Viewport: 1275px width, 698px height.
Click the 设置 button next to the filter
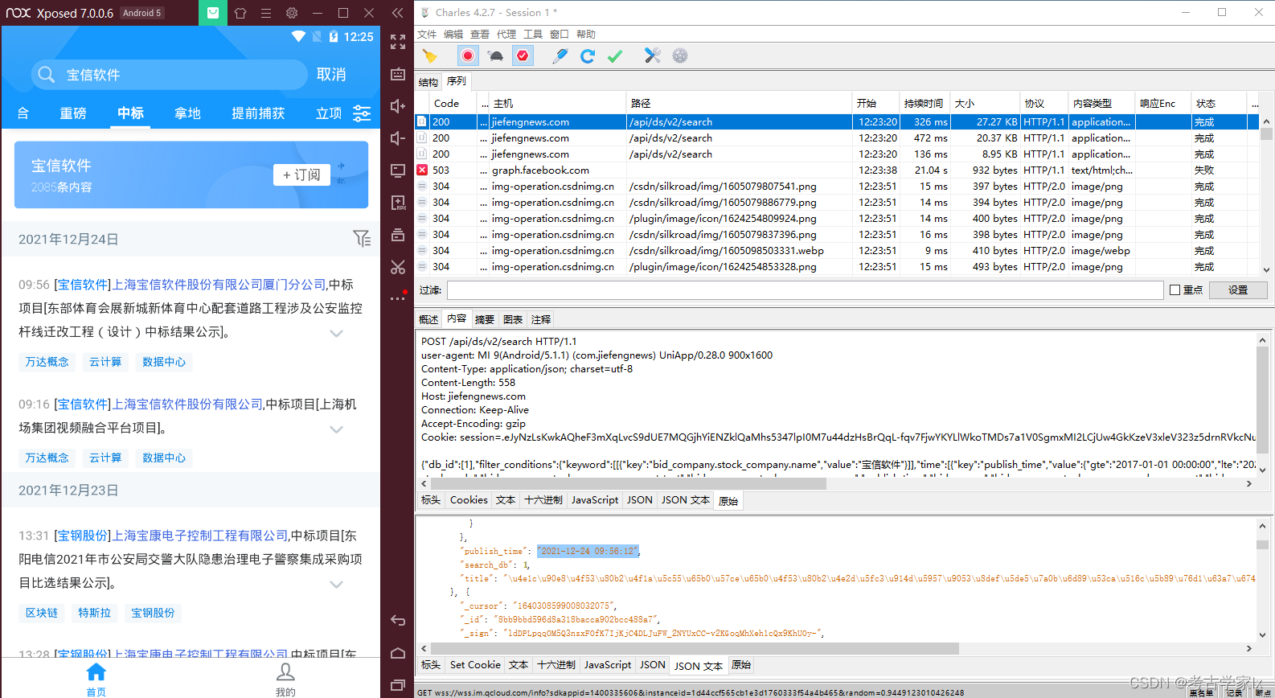(1238, 290)
